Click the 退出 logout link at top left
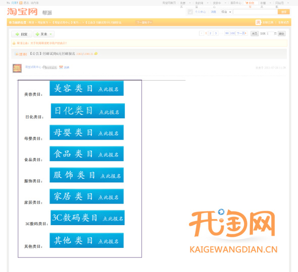Image resolution: width=298 pixels, height=272 pixels. pyautogui.click(x=26, y=3)
